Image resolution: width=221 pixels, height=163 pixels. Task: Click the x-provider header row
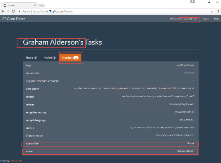pos(111,144)
